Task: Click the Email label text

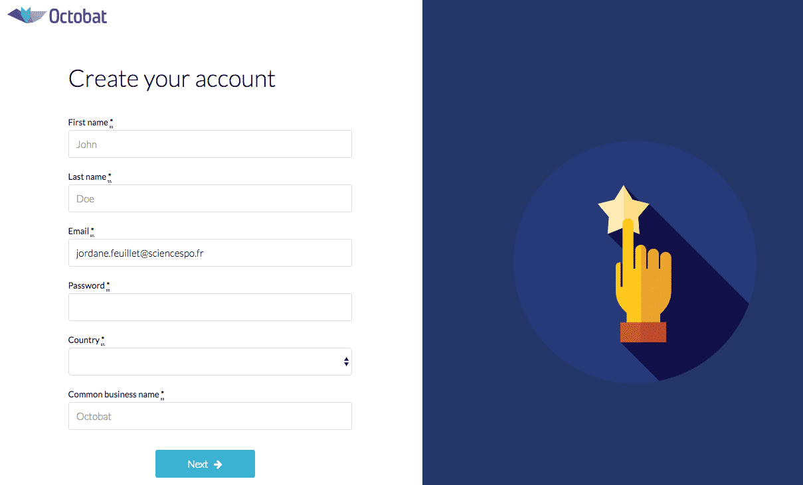Action: (78, 232)
